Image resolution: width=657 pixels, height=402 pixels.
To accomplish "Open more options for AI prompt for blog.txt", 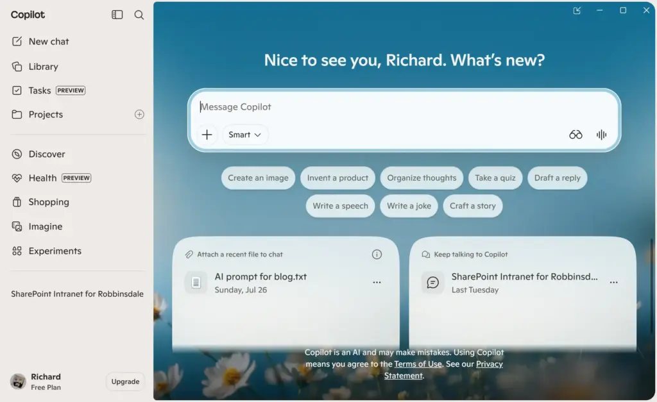I will [377, 282].
